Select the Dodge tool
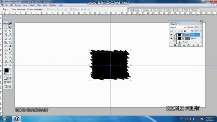 (10, 49)
